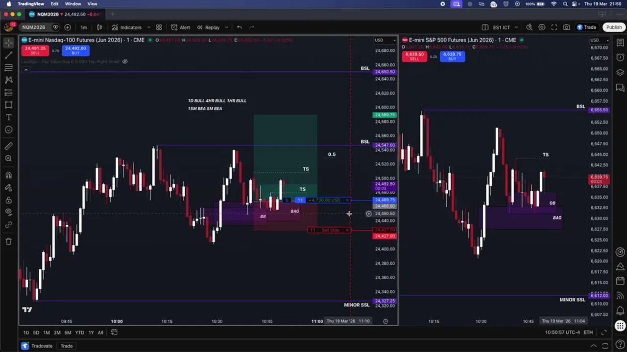Open the View menu in macOS menu bar
Image resolution: width=627 pixels, height=352 pixels.
pyautogui.click(x=92, y=4)
